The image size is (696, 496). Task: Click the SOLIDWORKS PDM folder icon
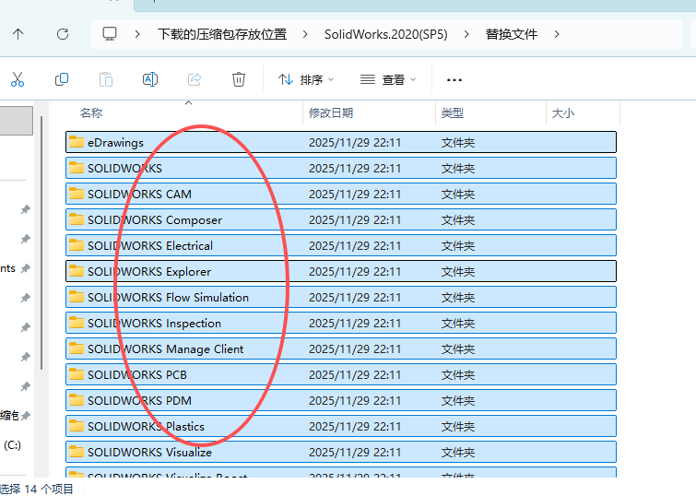77,399
